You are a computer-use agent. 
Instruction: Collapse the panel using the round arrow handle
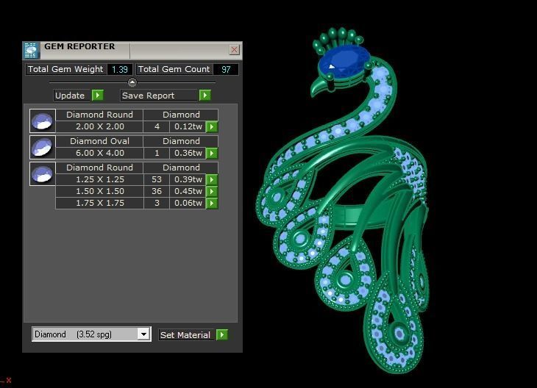(x=132, y=82)
